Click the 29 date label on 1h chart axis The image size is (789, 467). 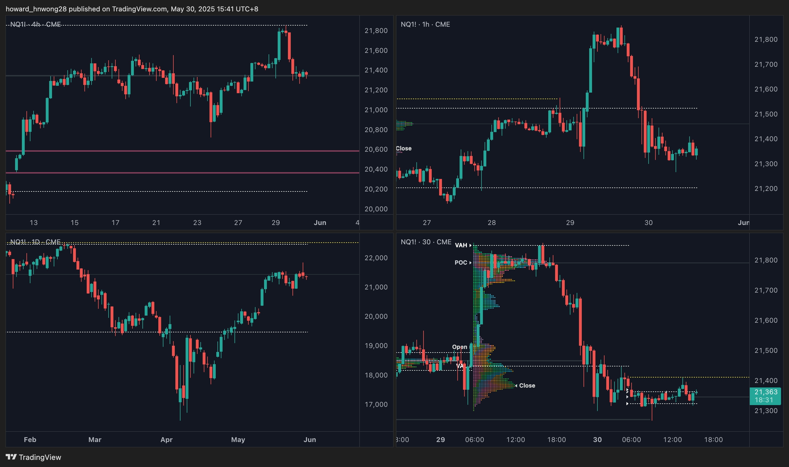570,222
